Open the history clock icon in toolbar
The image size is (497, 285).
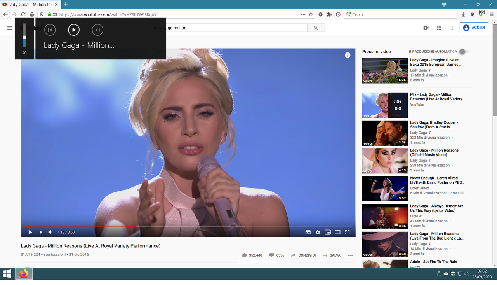(x=338, y=14)
